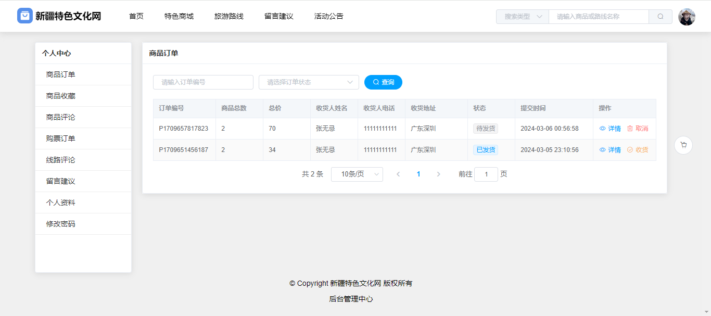
Task: Open 旅游路线 in the top navigation
Action: pyautogui.click(x=229, y=16)
